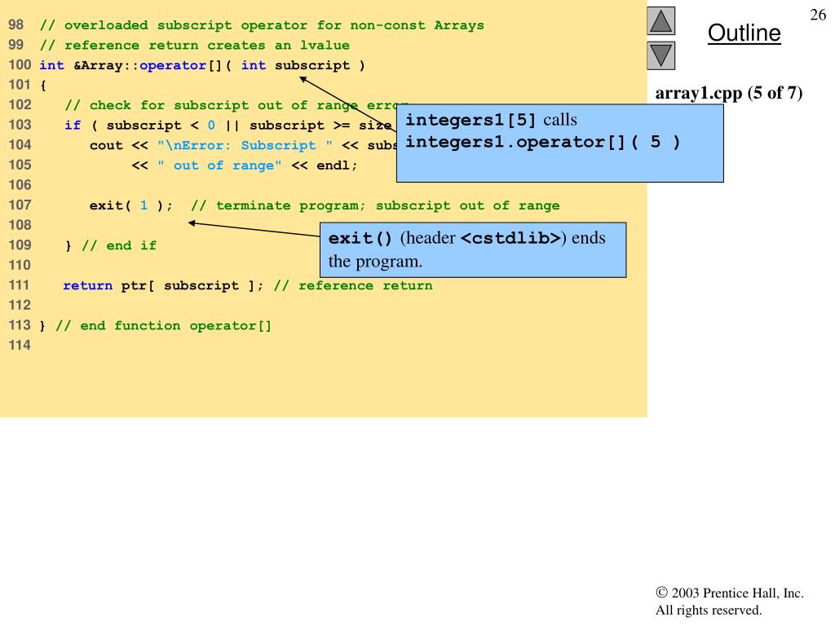Click the 'integers1[5] calls' callout text
This screenshot has width=835, height=626.
491,120
